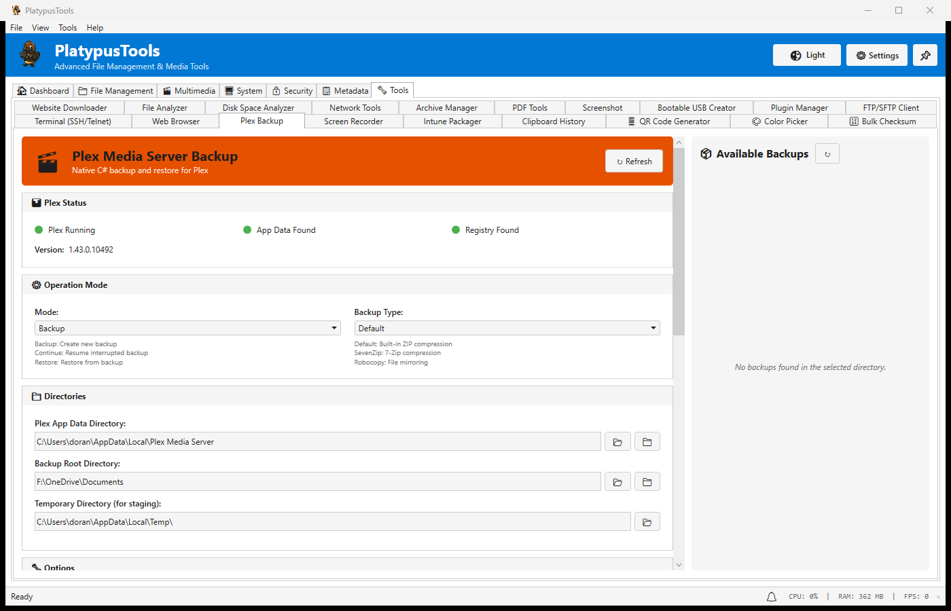Open notifications bell in status bar
951x611 pixels.
pos(772,597)
